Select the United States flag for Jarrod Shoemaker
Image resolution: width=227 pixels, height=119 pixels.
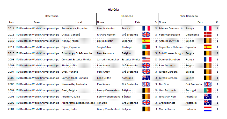click(x=146, y=59)
